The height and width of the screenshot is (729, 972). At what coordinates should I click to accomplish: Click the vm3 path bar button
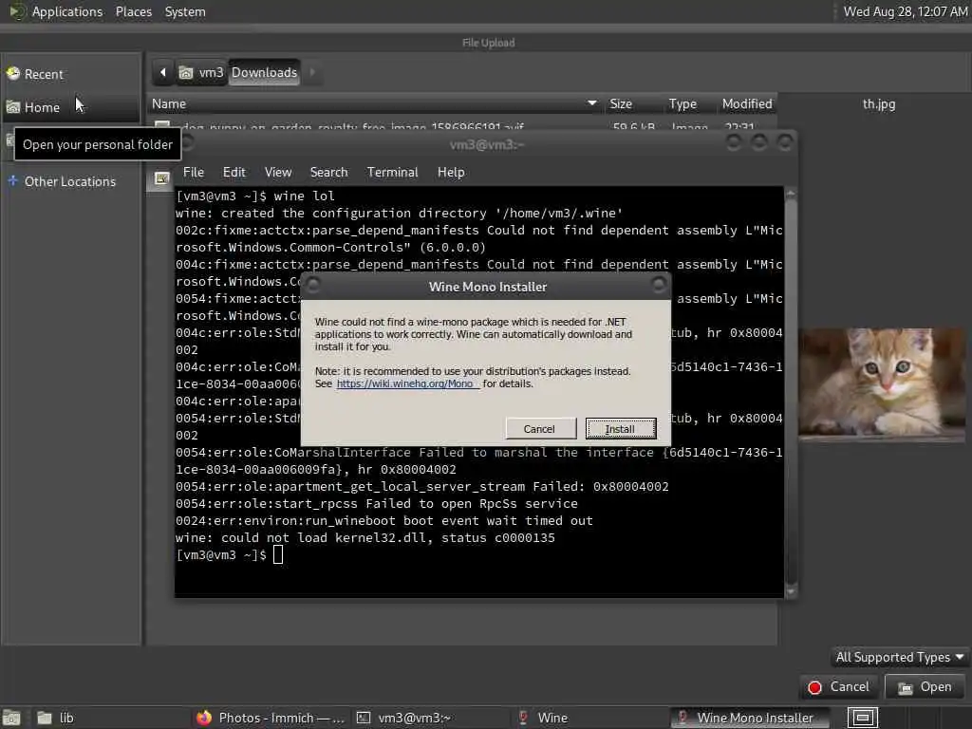pyautogui.click(x=202, y=72)
